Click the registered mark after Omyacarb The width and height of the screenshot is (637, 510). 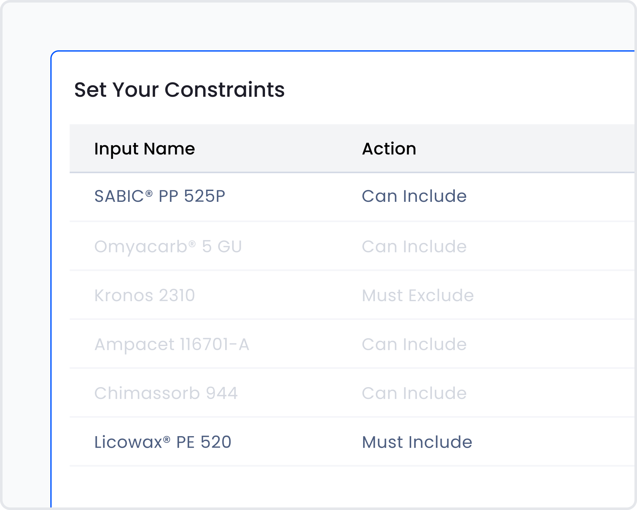click(192, 244)
